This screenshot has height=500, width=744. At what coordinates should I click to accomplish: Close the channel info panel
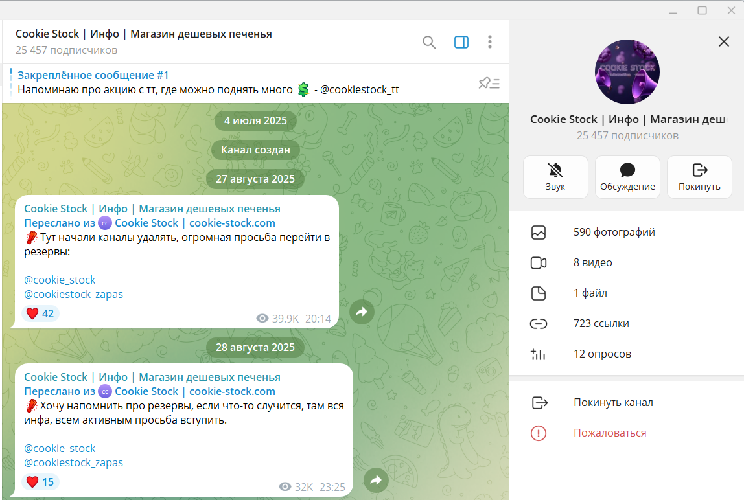pyautogui.click(x=724, y=41)
